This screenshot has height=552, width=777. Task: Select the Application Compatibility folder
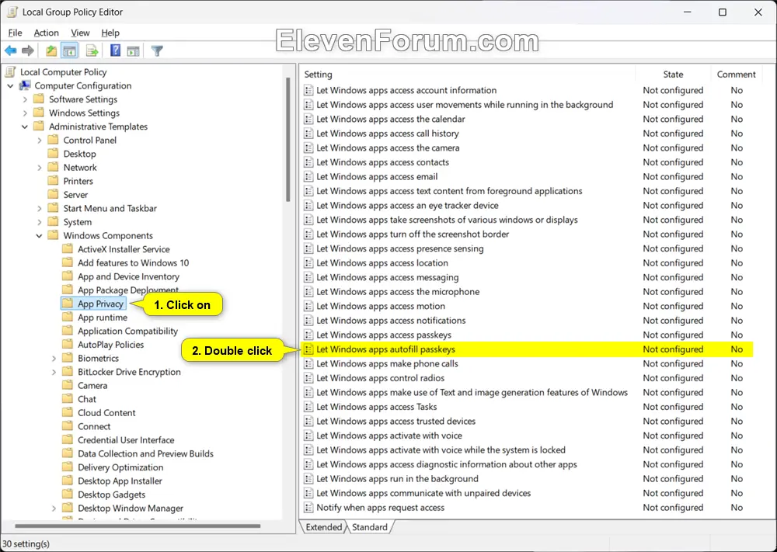coord(127,331)
